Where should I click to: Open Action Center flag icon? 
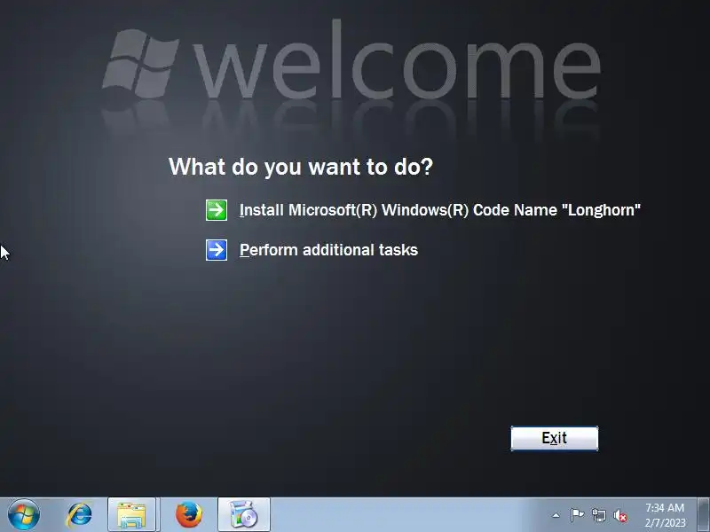pos(577,515)
